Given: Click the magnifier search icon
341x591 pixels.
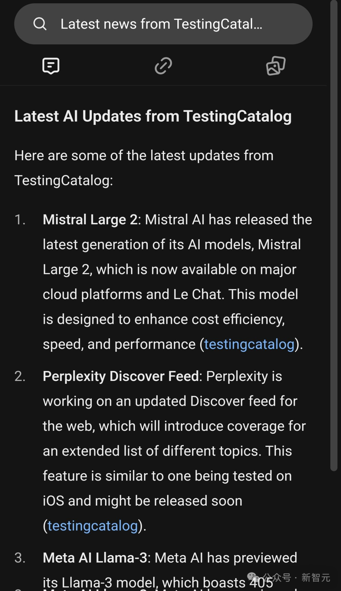Looking at the screenshot, I should point(40,24).
